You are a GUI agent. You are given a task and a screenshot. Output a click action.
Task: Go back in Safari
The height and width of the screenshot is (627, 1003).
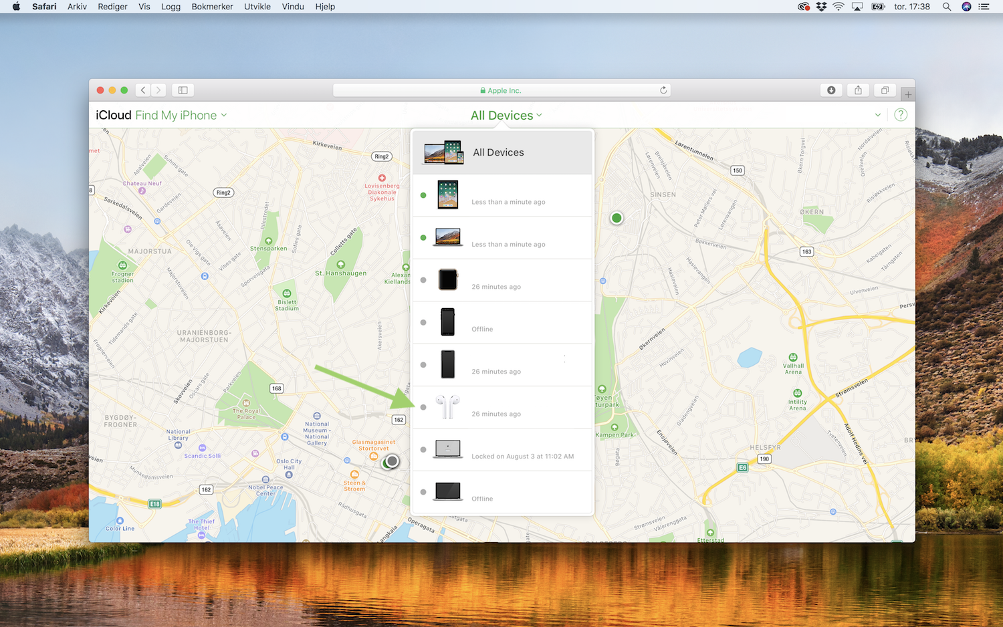click(142, 90)
